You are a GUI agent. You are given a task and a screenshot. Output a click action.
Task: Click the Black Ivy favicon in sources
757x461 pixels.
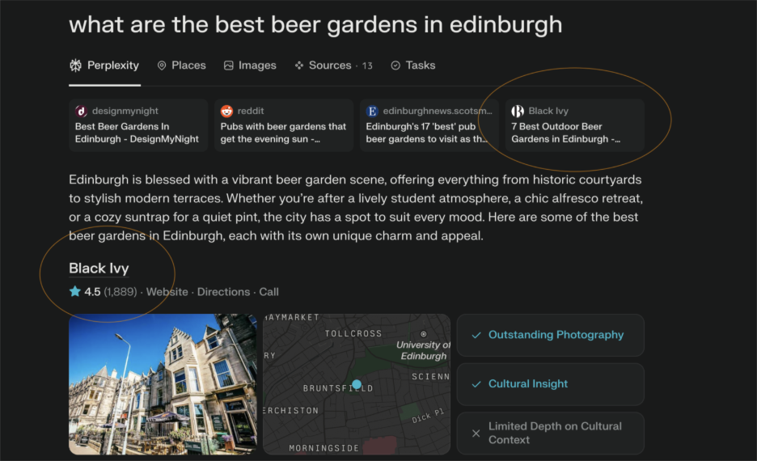click(518, 111)
